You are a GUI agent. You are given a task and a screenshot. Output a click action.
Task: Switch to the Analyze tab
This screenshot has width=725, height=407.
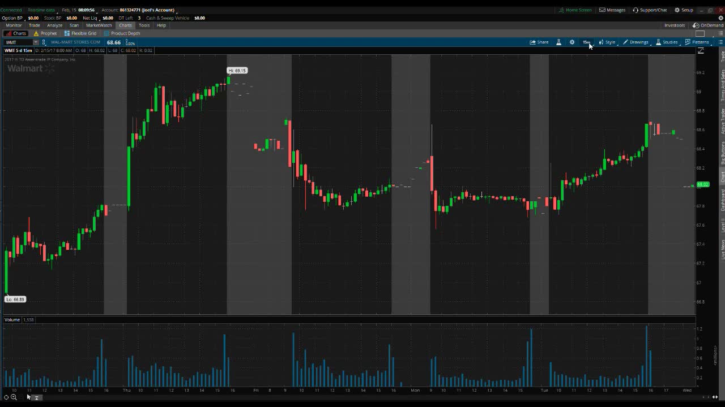click(55, 25)
